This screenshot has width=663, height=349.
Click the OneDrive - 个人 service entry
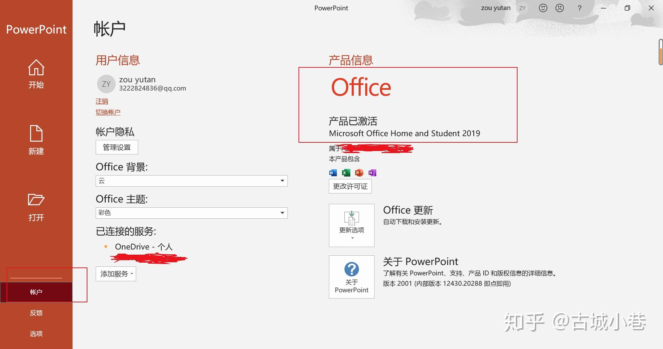point(144,247)
